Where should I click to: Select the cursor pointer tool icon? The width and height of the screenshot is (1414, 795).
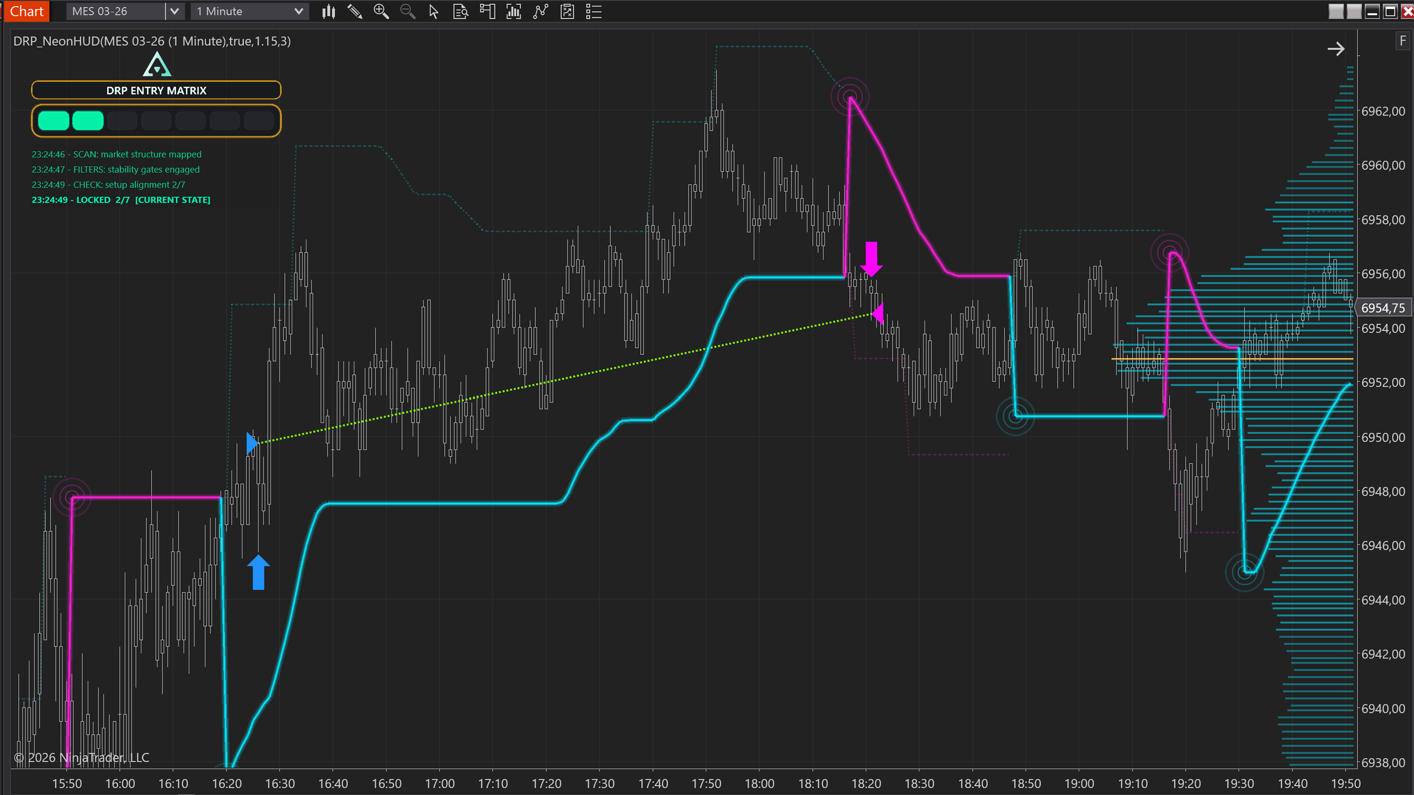(434, 11)
